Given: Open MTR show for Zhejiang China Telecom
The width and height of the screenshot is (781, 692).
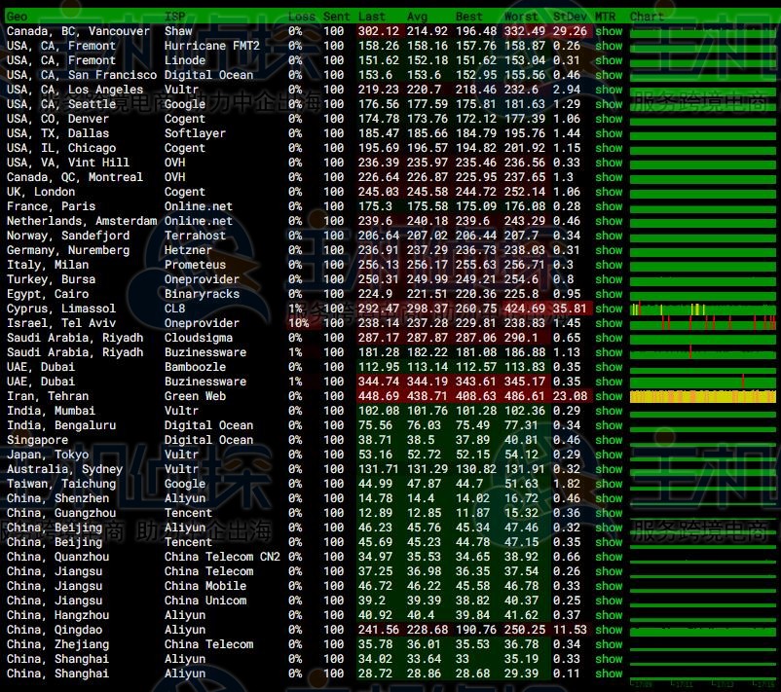Looking at the screenshot, I should [x=609, y=644].
